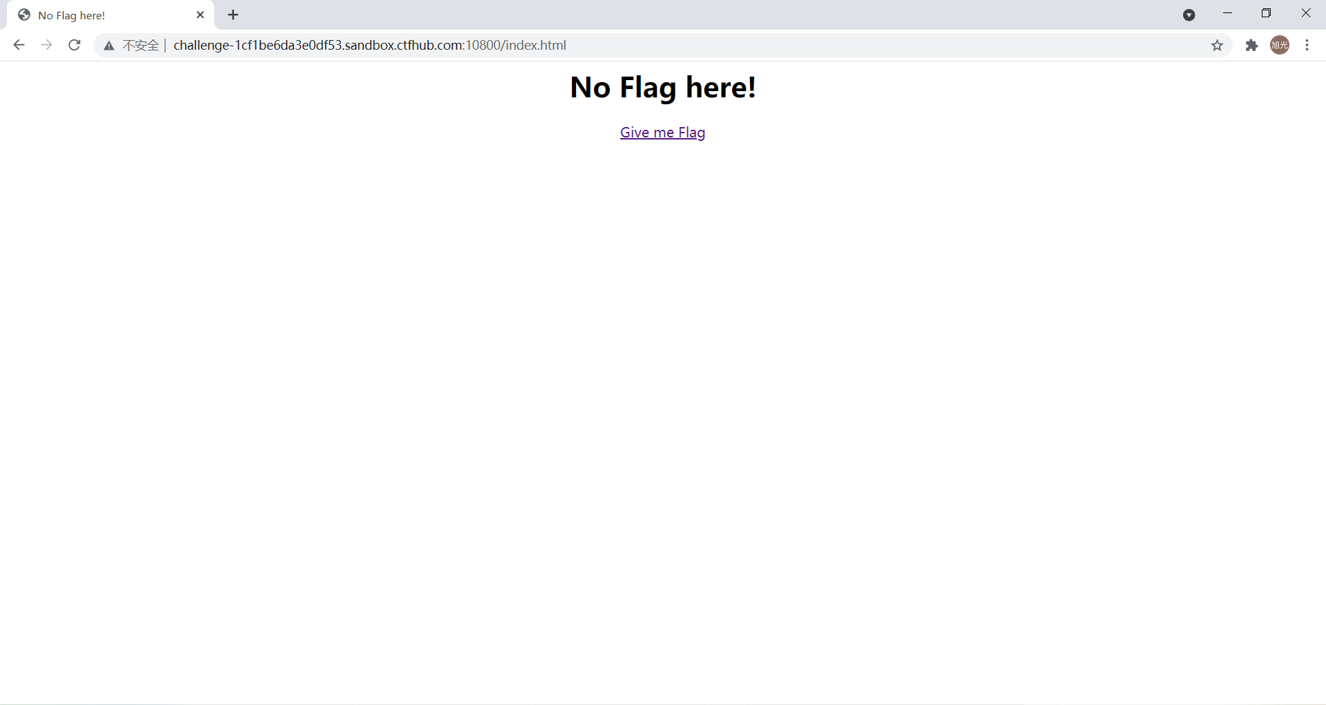Click the "Give me Flag" link
Viewport: 1326px width, 705px height.
[x=662, y=133]
